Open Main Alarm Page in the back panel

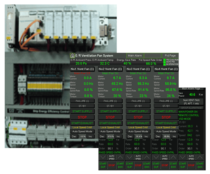pos(191,89)
